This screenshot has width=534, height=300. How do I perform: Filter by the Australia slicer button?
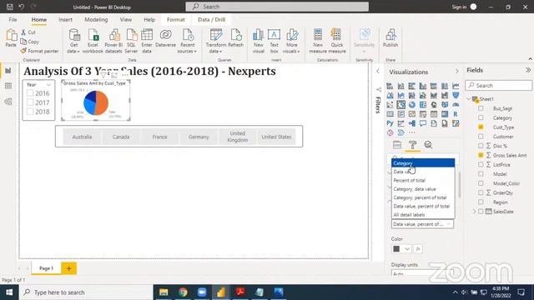82,137
